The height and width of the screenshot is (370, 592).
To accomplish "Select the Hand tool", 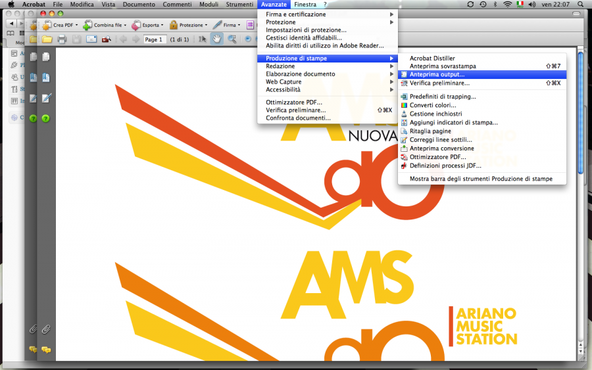I will point(216,39).
